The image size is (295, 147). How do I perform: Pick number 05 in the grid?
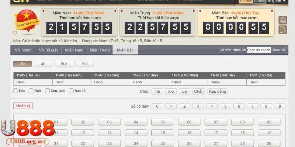(x=163, y=122)
